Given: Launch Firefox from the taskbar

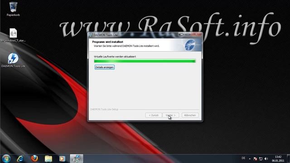Looking at the screenshot, I should tap(34, 158).
